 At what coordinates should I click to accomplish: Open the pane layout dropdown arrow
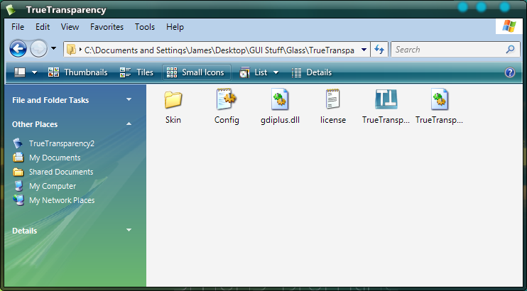(34, 72)
